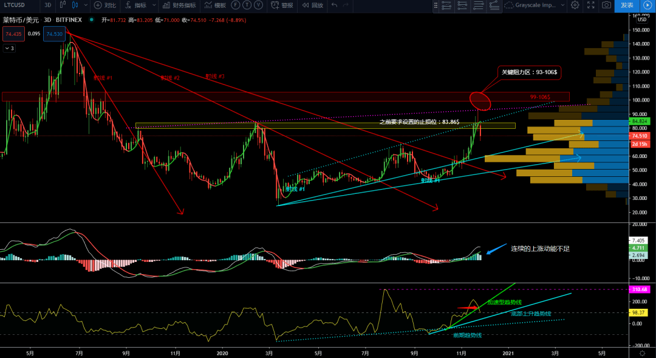Screen dimensions: 656x358
Task: Click the 对比 compare symbol button
Action: 105,5
